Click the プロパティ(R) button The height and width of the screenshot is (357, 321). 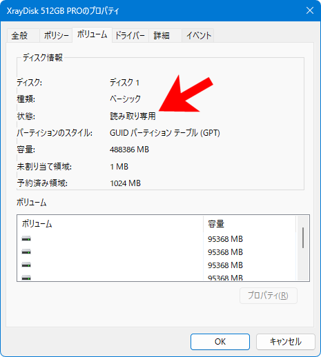269,296
